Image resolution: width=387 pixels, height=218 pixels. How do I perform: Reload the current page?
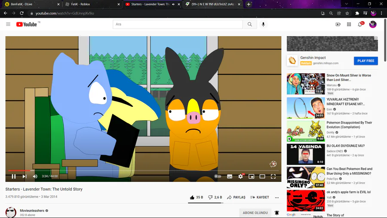pos(22,13)
